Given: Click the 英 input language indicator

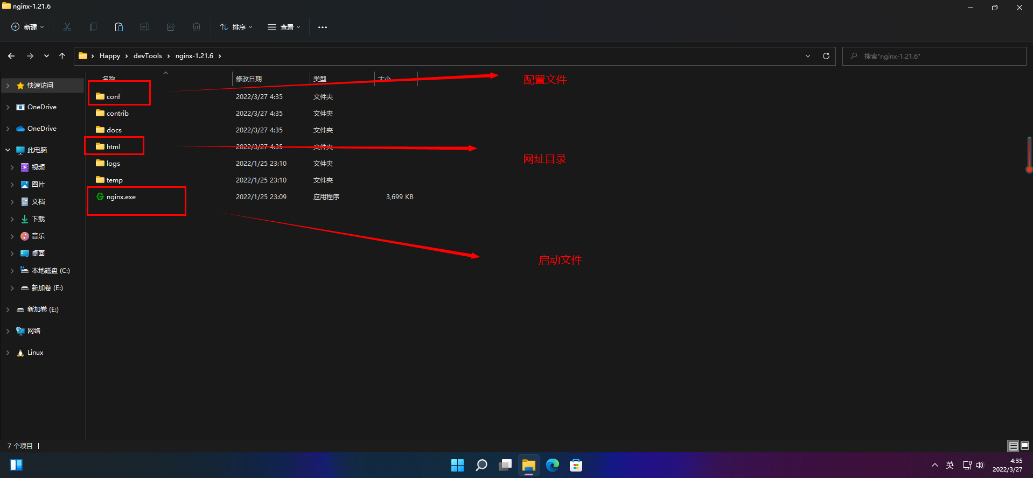Looking at the screenshot, I should pos(950,465).
